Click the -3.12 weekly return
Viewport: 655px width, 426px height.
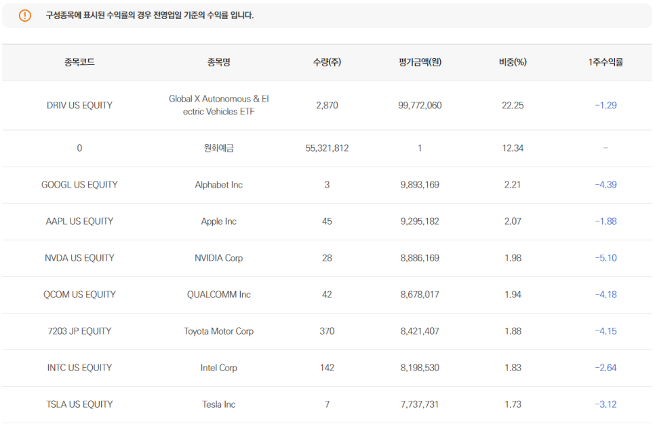[606, 404]
